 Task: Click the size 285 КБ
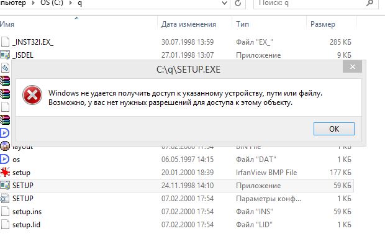click(x=340, y=42)
